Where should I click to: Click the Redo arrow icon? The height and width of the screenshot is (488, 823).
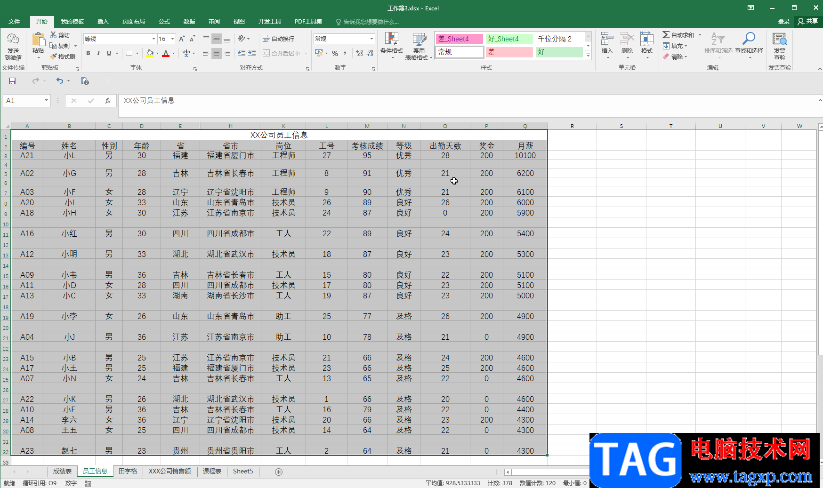pyautogui.click(x=36, y=81)
